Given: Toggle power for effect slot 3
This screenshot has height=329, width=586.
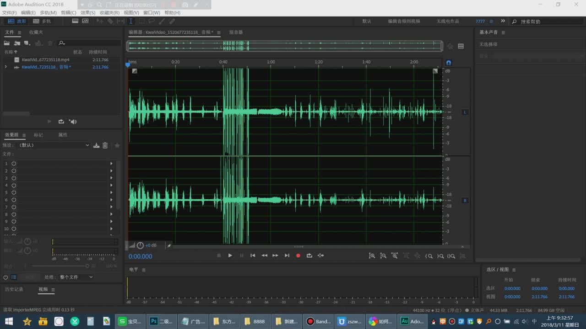Looking at the screenshot, I should pos(14,178).
